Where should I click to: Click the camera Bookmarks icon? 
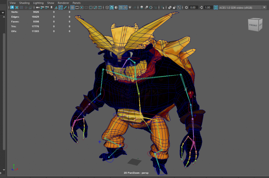51,7
